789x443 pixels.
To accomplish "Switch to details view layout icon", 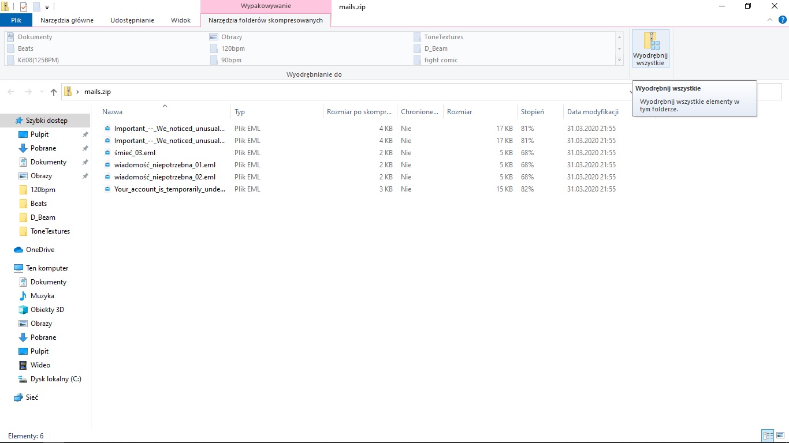I will [768, 436].
